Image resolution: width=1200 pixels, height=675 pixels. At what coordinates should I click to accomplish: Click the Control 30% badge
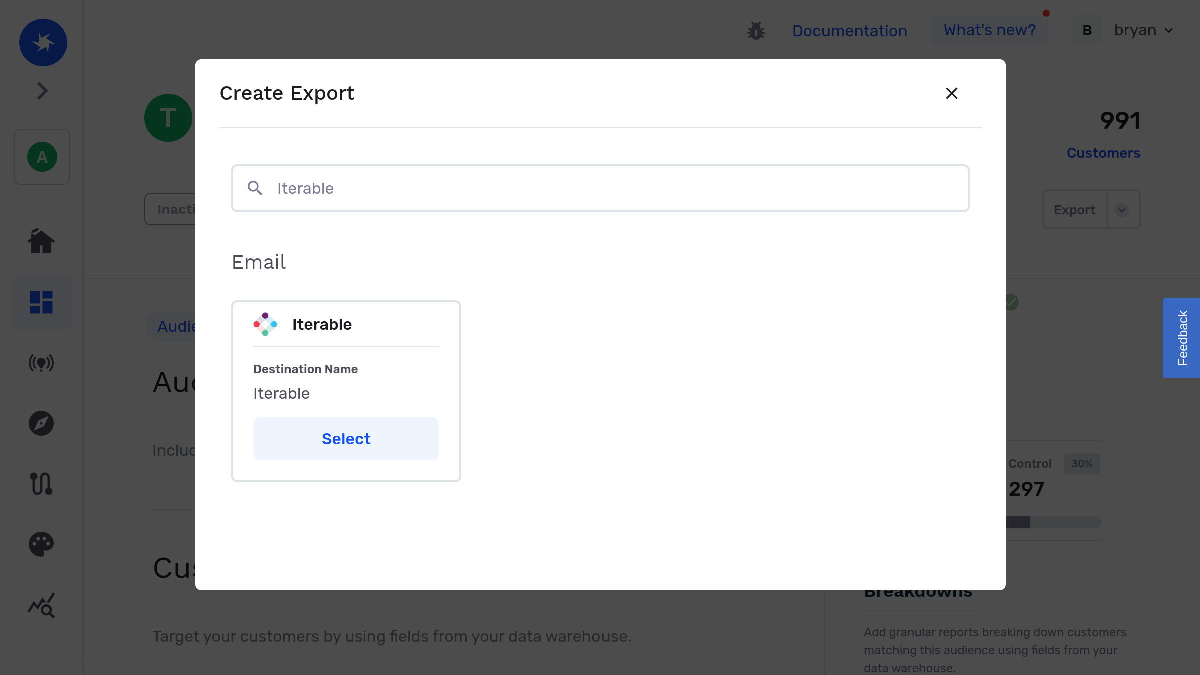(x=1082, y=464)
